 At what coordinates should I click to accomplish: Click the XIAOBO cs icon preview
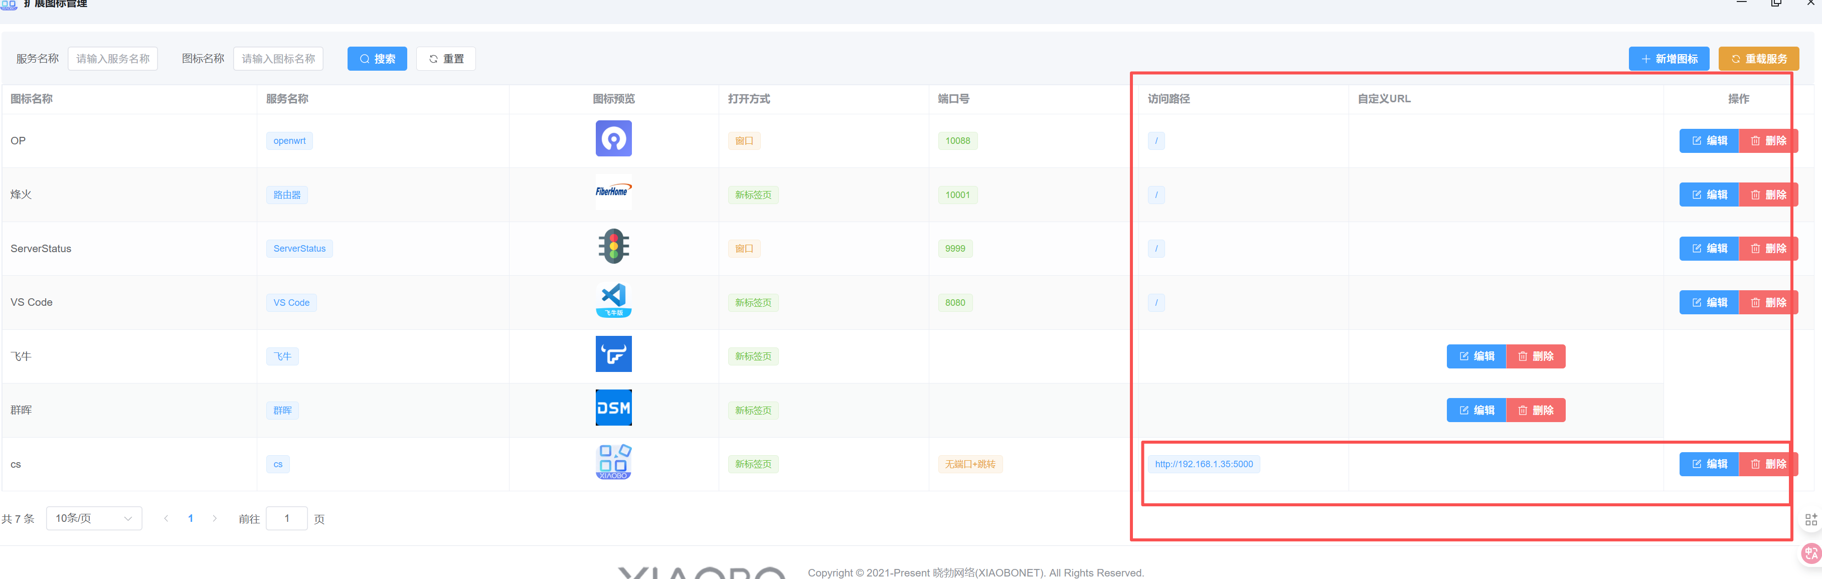[x=613, y=462]
